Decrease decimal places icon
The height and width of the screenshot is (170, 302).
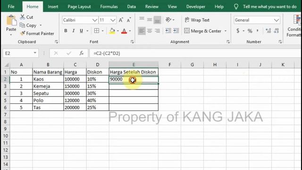pyautogui.click(x=277, y=31)
